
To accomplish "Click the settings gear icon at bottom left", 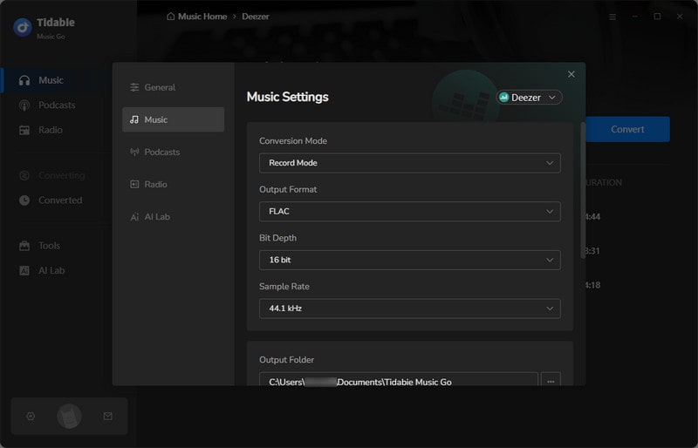I will point(31,416).
